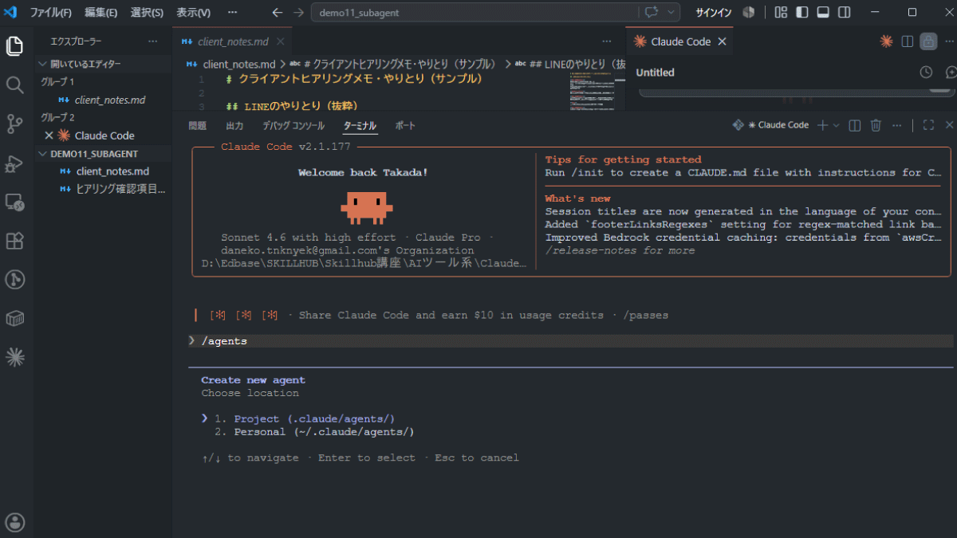Switch to the ポート tab
The width and height of the screenshot is (957, 538).
point(405,126)
